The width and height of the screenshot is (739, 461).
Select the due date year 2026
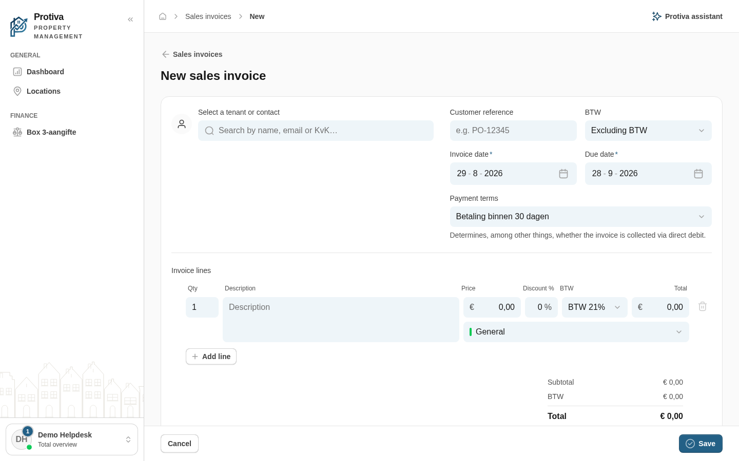(x=628, y=174)
